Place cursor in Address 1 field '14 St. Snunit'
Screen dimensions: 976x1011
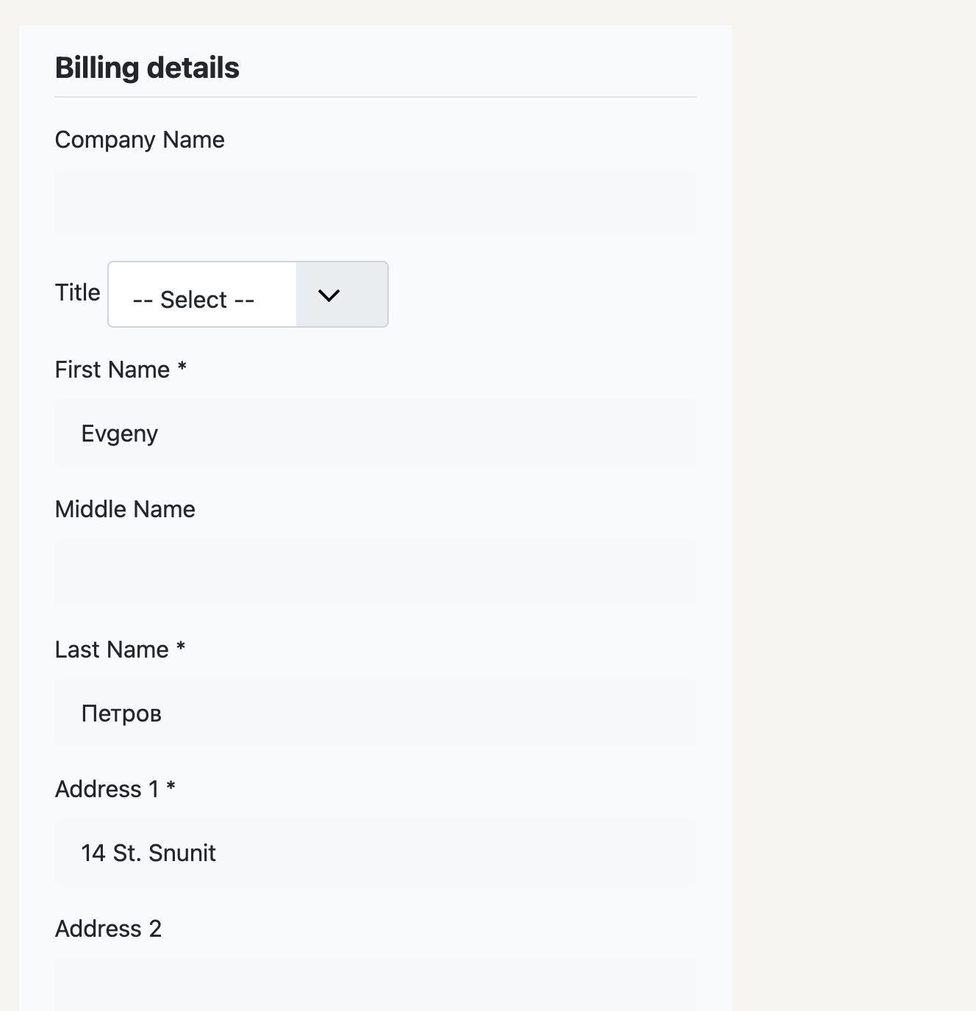click(376, 852)
